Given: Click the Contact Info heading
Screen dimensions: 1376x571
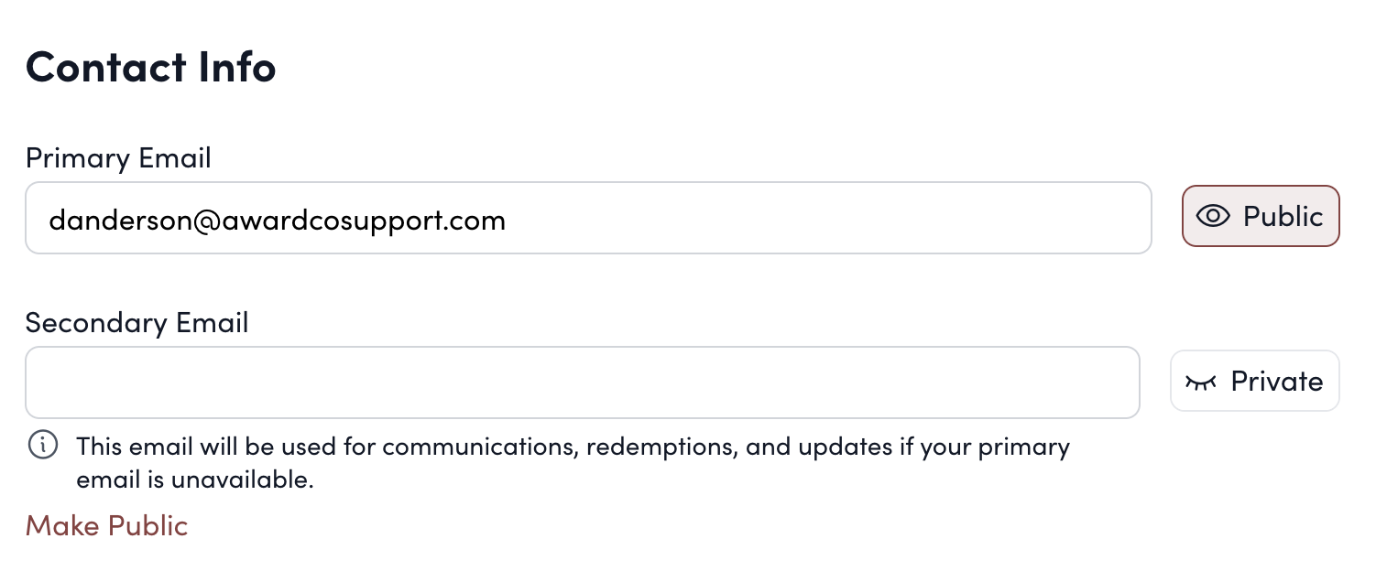Looking at the screenshot, I should click(x=151, y=68).
